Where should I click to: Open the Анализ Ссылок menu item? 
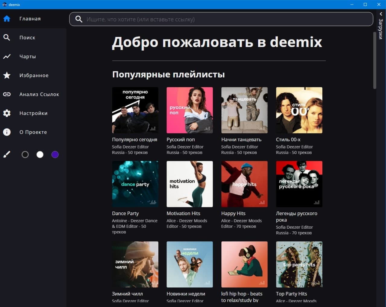(39, 94)
